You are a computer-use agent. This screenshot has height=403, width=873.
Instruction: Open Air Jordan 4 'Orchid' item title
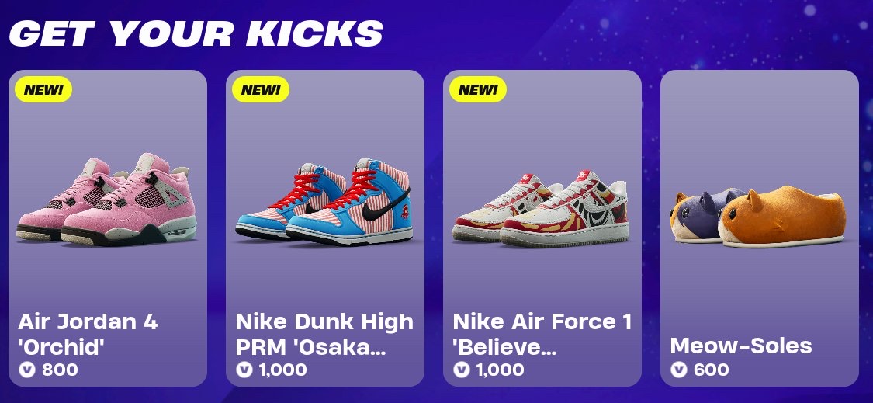(88, 335)
